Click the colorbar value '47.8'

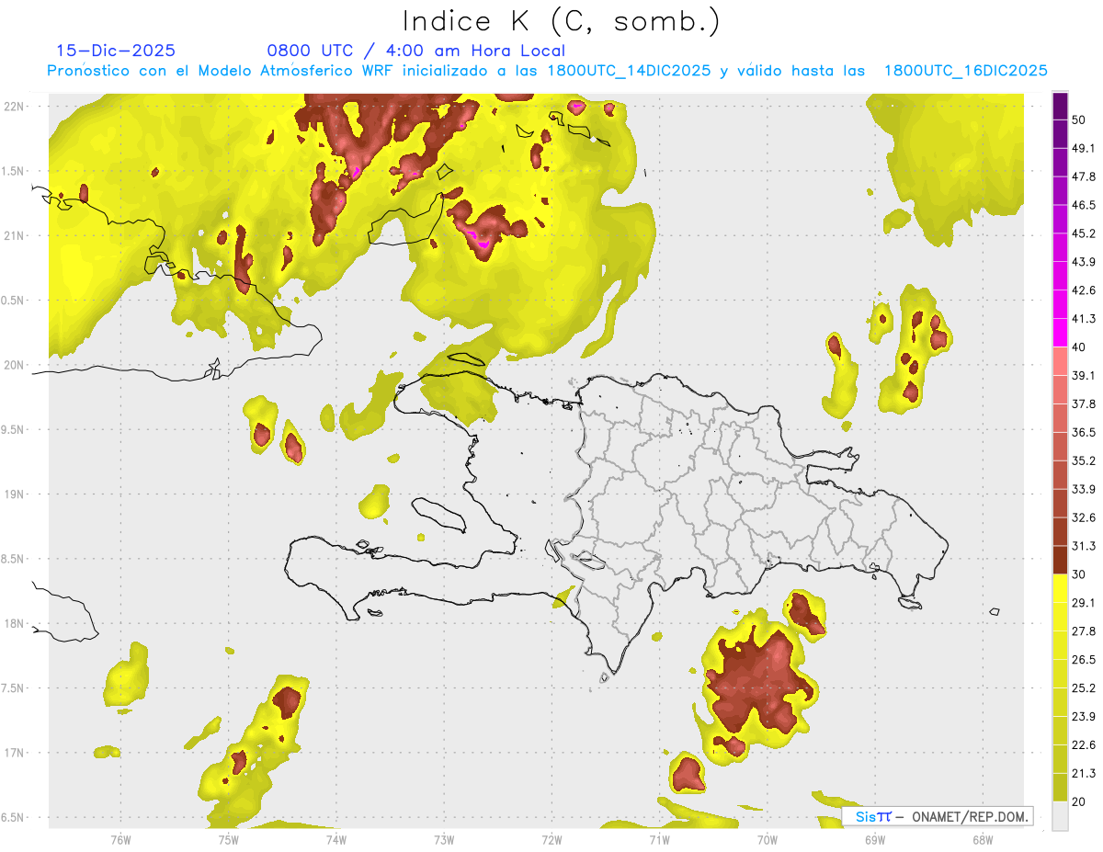(1084, 176)
